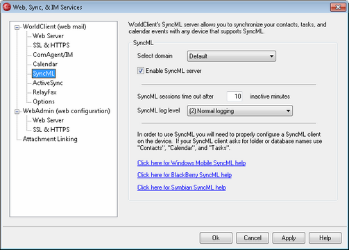Select WebAdmin (web configuration) in tree
Viewport: 349px width, 250px height.
pos(67,111)
